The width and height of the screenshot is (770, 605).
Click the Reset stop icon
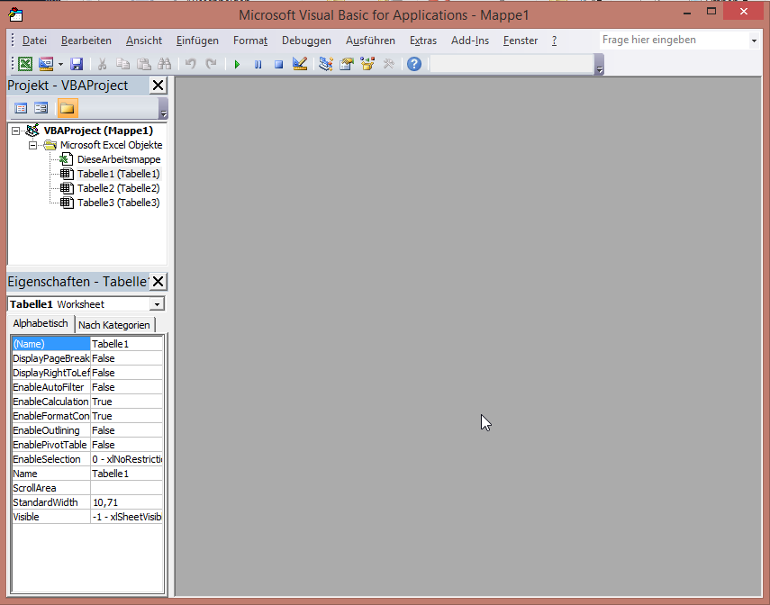tap(278, 64)
